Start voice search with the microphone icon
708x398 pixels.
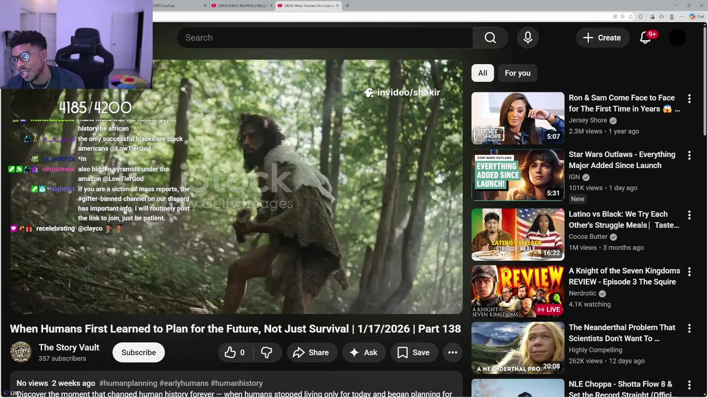click(528, 38)
